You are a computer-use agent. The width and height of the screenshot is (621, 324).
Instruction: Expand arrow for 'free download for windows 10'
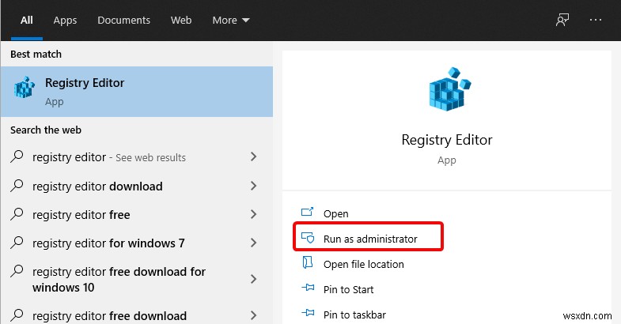[x=253, y=279]
